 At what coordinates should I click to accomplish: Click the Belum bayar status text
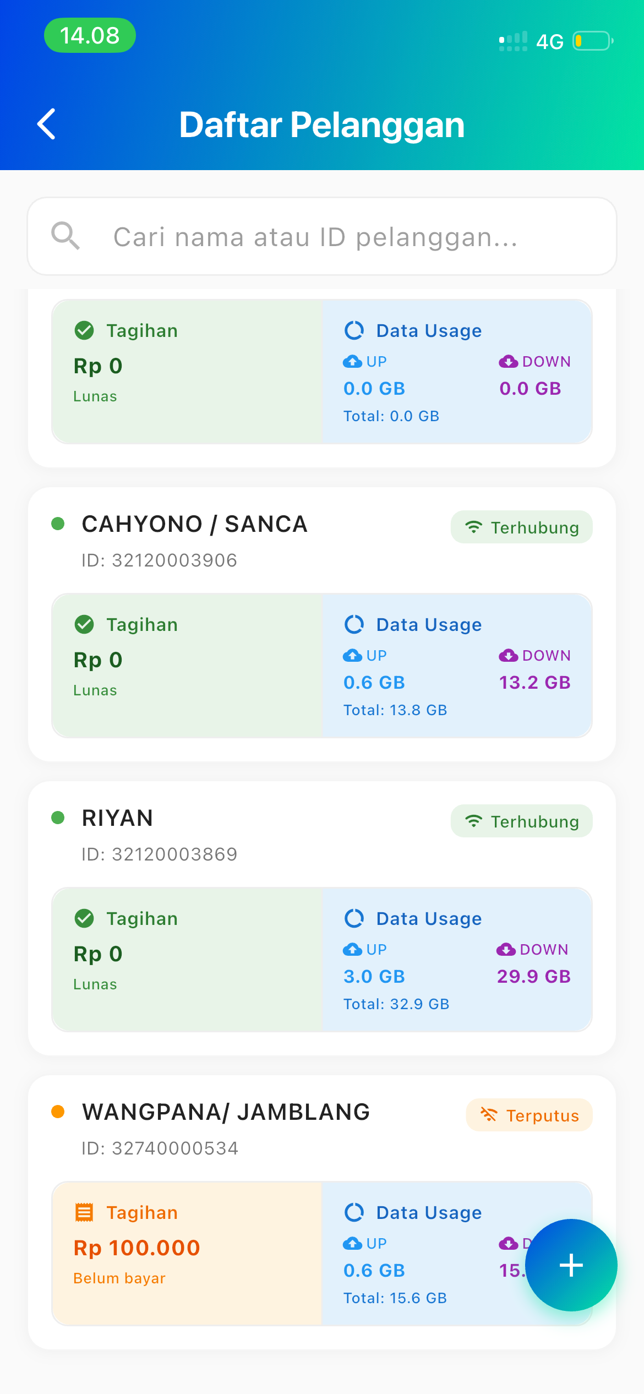tap(119, 1278)
